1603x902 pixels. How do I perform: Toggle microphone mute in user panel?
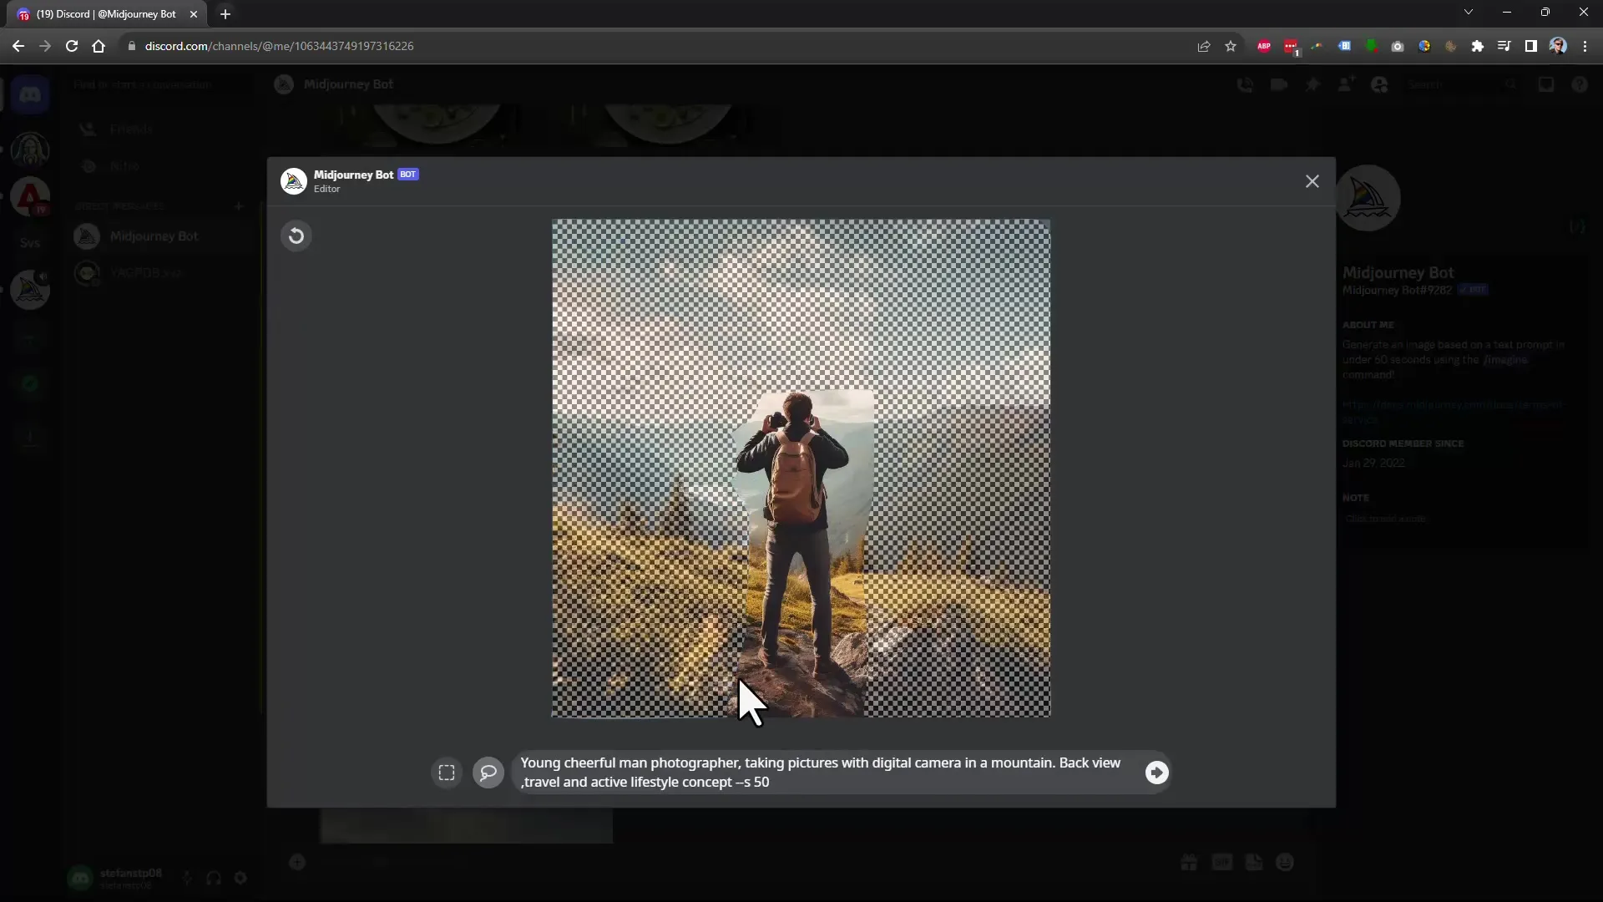coord(187,878)
